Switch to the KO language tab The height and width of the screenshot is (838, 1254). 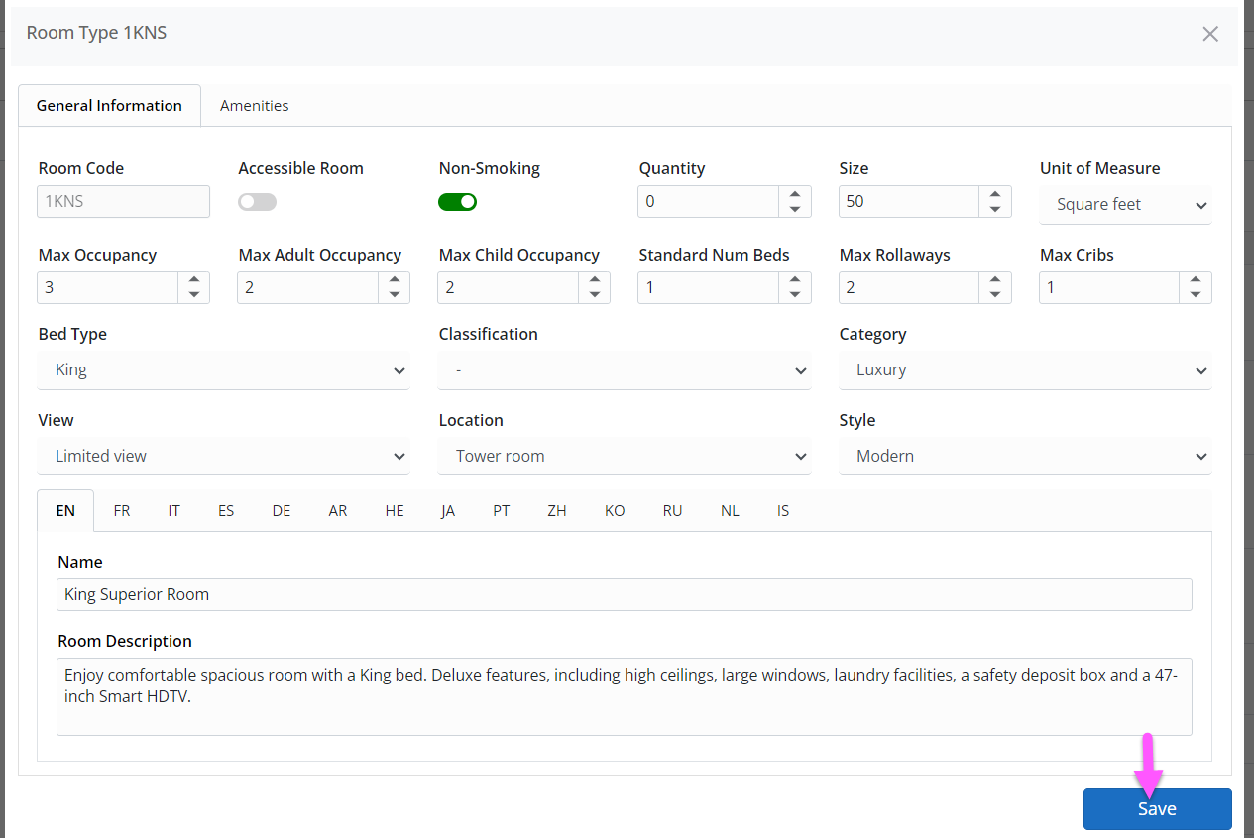(615, 511)
